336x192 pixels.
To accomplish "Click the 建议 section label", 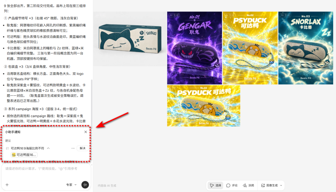I will 8,141.
